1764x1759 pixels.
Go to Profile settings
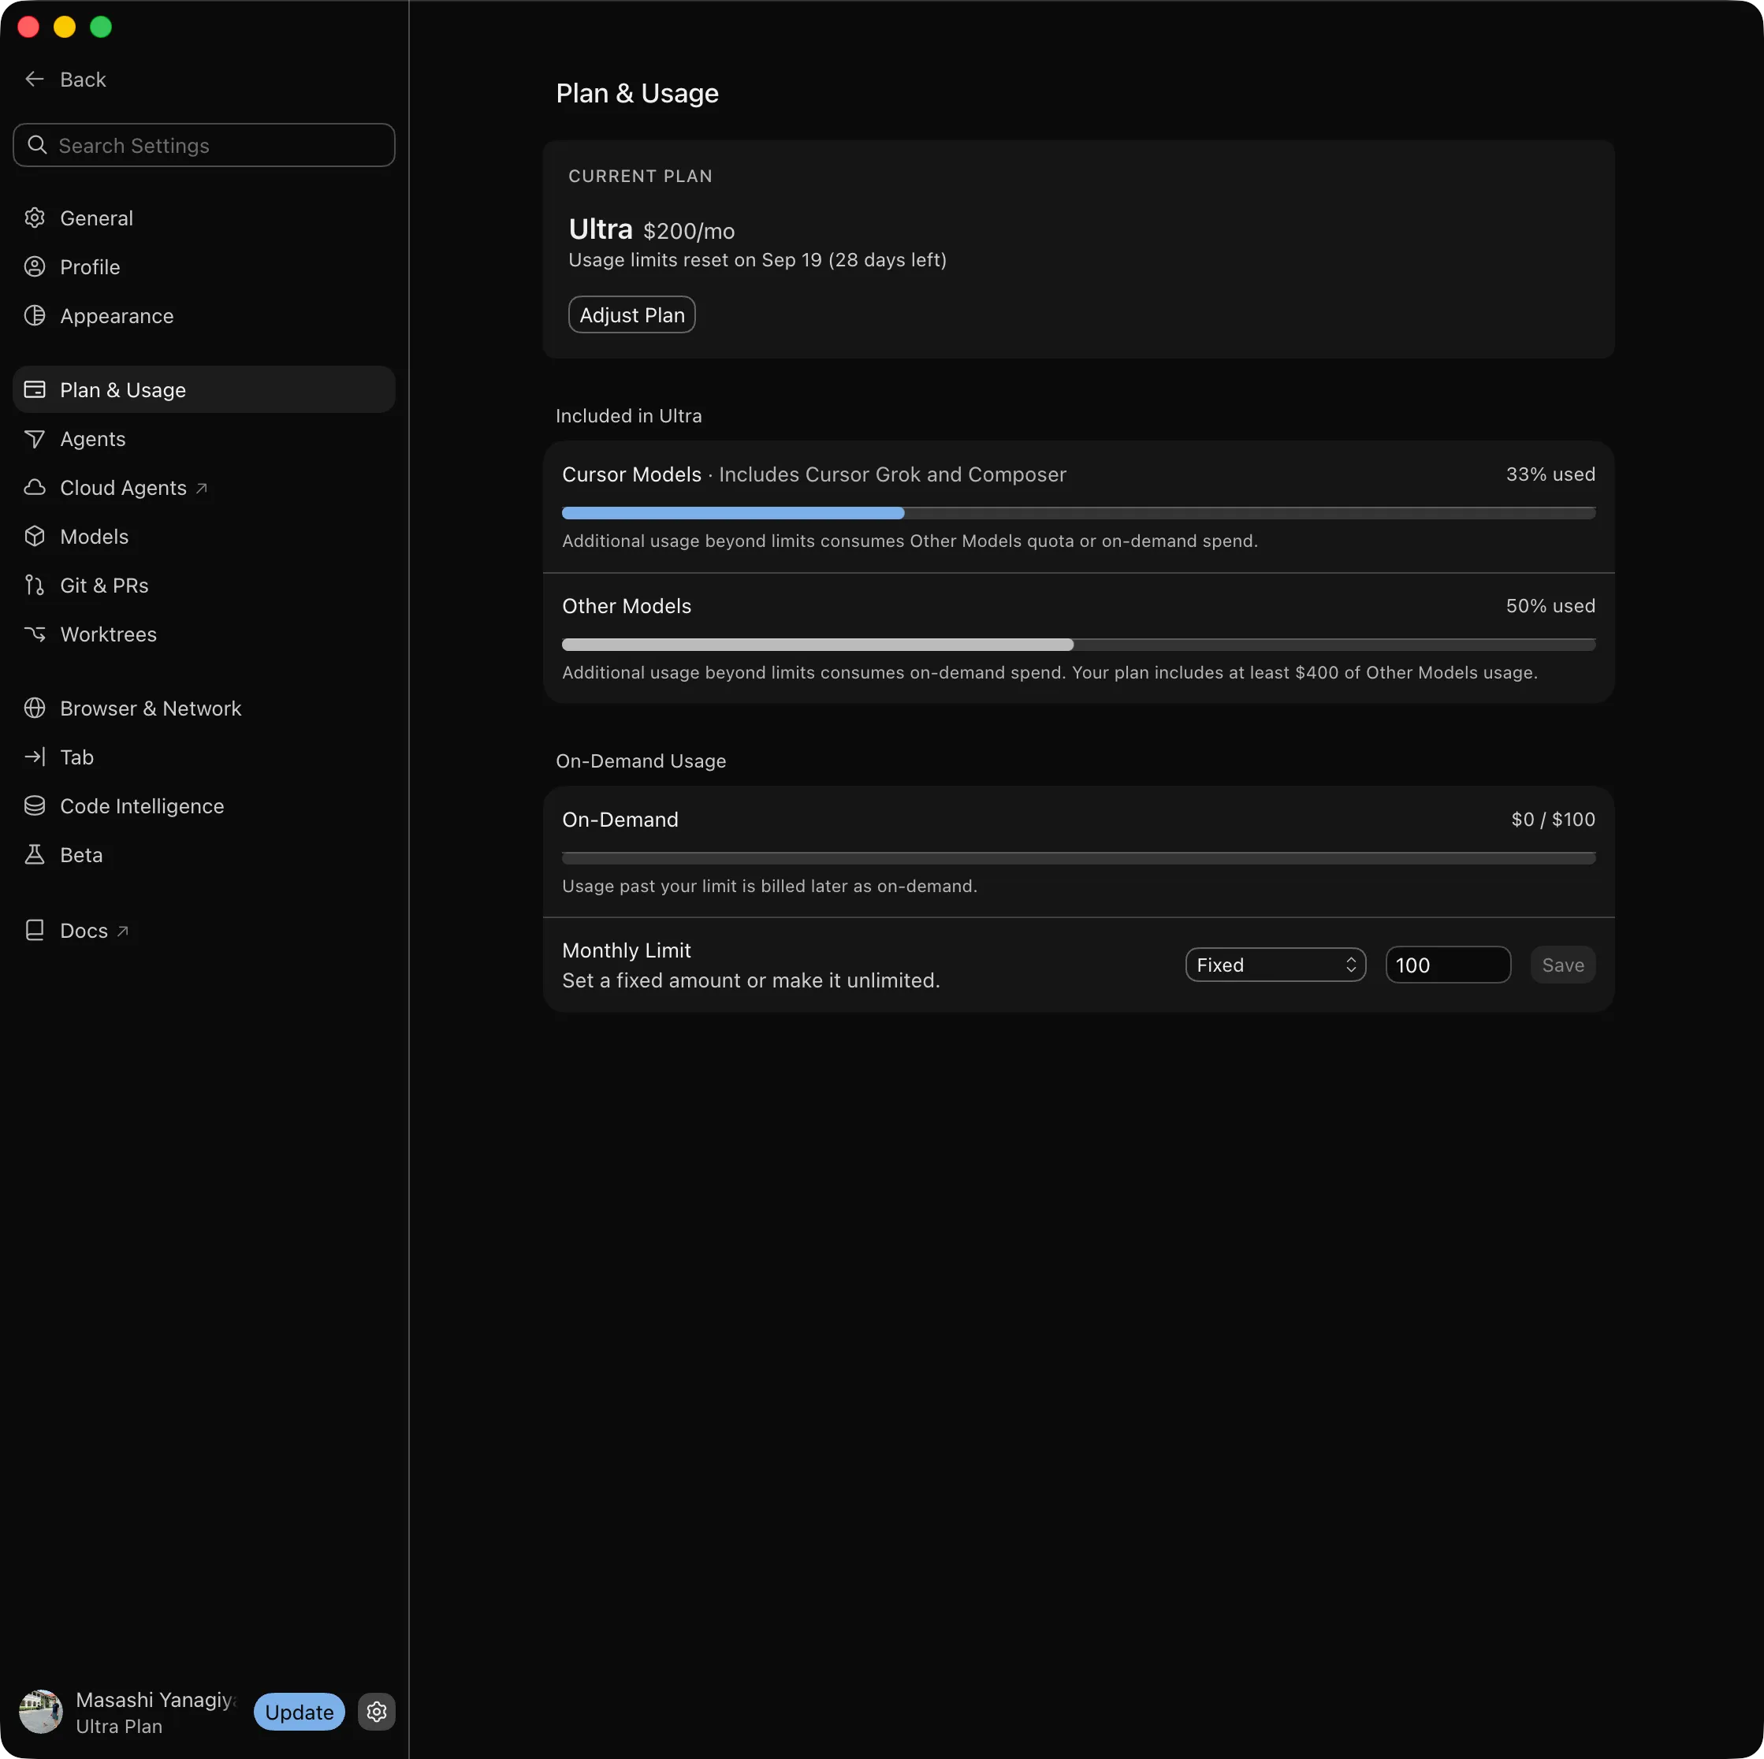[203, 266]
